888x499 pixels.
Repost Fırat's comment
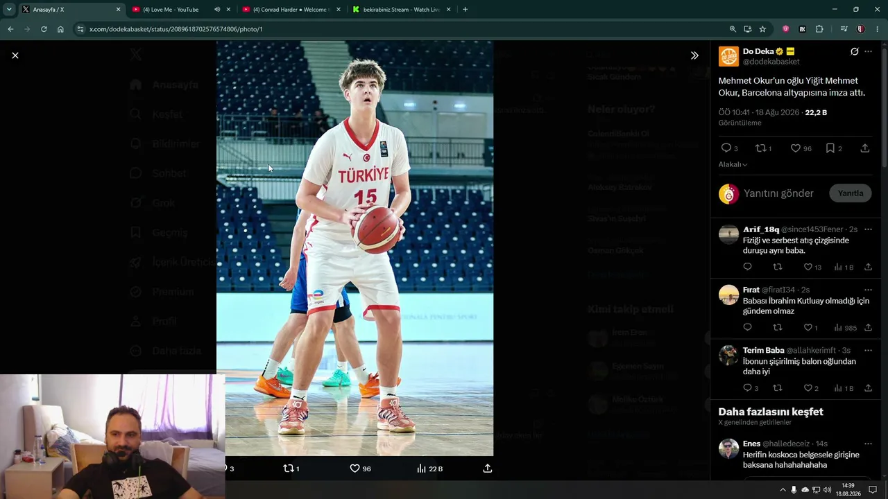click(778, 328)
